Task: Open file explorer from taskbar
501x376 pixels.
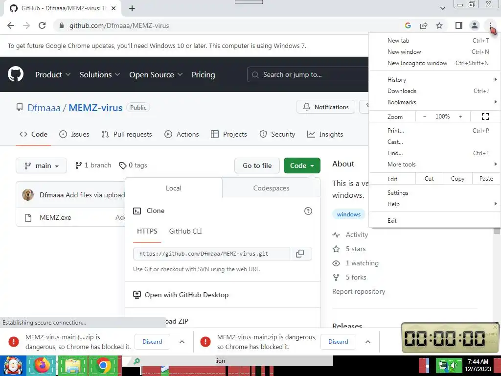Action: click(x=73, y=366)
